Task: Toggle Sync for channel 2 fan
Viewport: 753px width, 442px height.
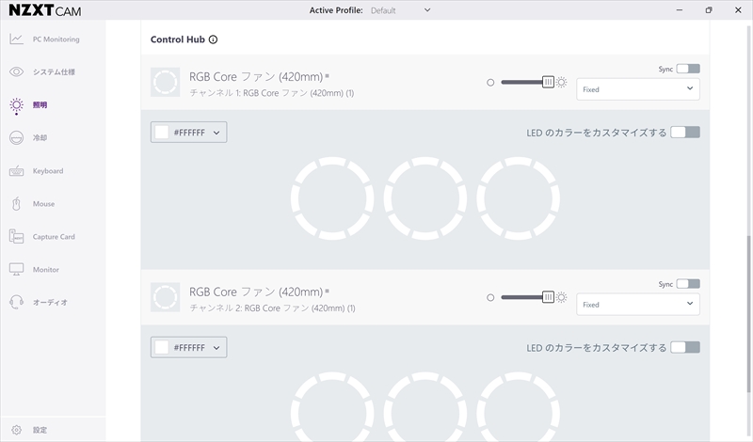Action: pos(687,284)
